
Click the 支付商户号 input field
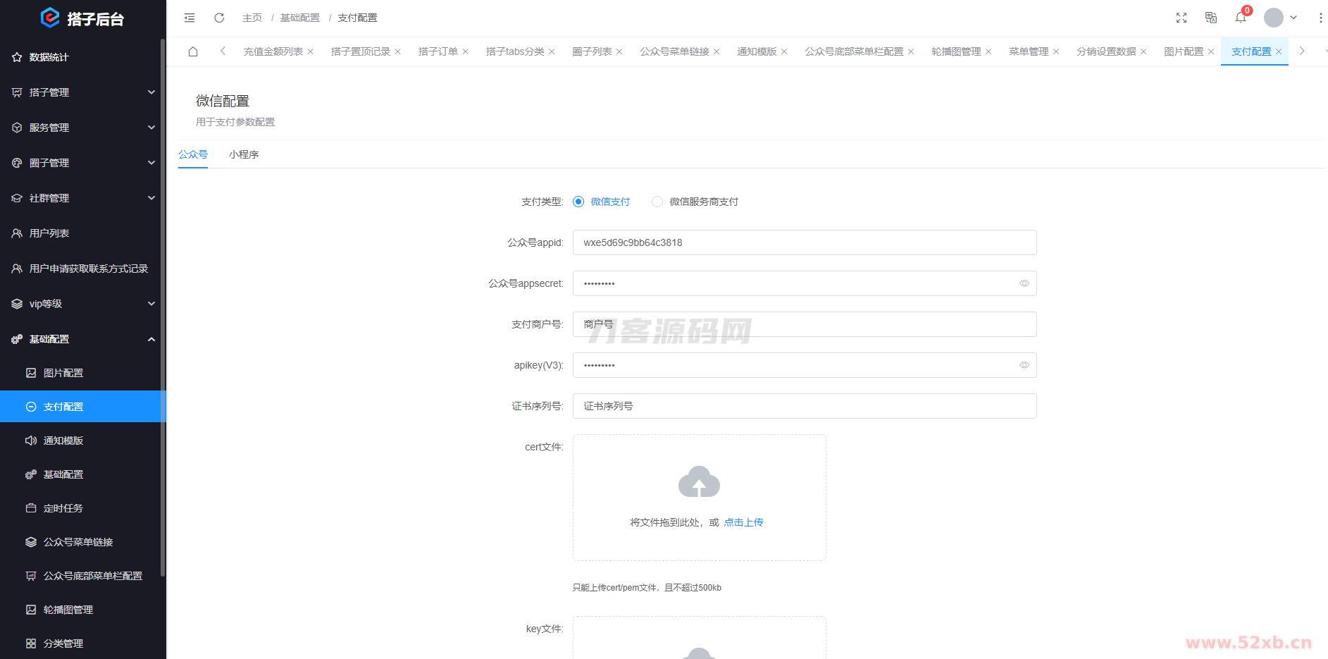point(804,324)
